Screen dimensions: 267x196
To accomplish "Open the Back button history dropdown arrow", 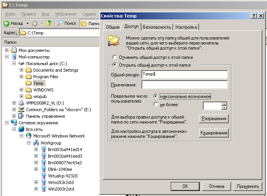I will (x=27, y=23).
